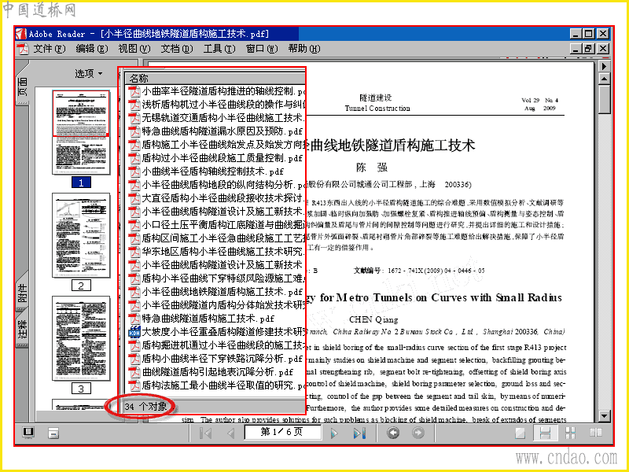Click the previous page arrow icon
The image size is (629, 472).
click(x=230, y=433)
